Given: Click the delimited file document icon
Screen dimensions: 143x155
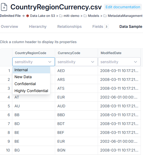Looking at the screenshot, I should coord(4,7).
